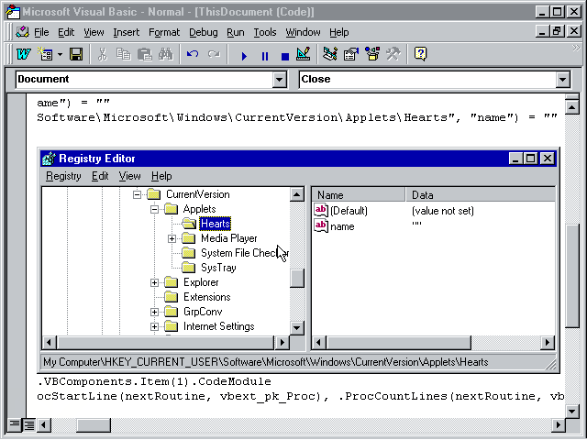
Task: Click the values pane scroll right arrow
Action: (x=548, y=342)
